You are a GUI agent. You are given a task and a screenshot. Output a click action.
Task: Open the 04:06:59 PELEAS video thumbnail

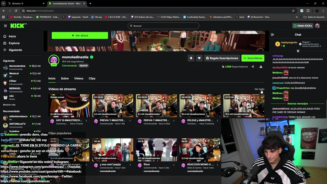[x=200, y=106]
